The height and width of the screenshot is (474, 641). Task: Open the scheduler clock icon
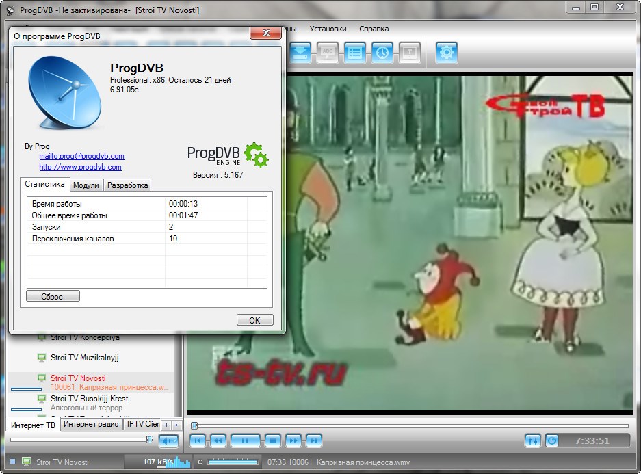(382, 53)
